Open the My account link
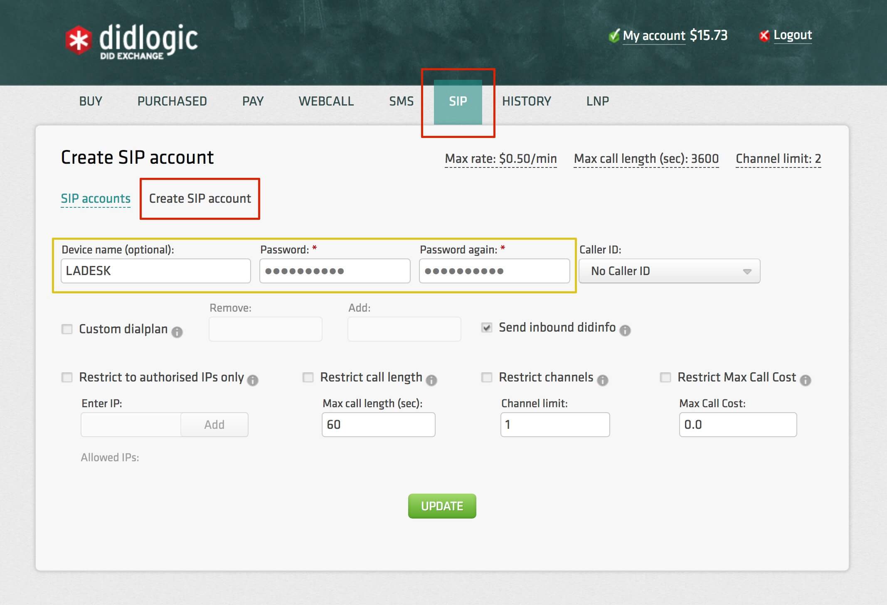 pos(654,36)
